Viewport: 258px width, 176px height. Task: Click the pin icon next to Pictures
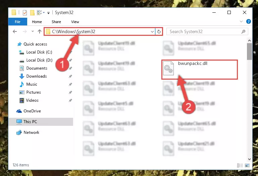click(x=70, y=92)
